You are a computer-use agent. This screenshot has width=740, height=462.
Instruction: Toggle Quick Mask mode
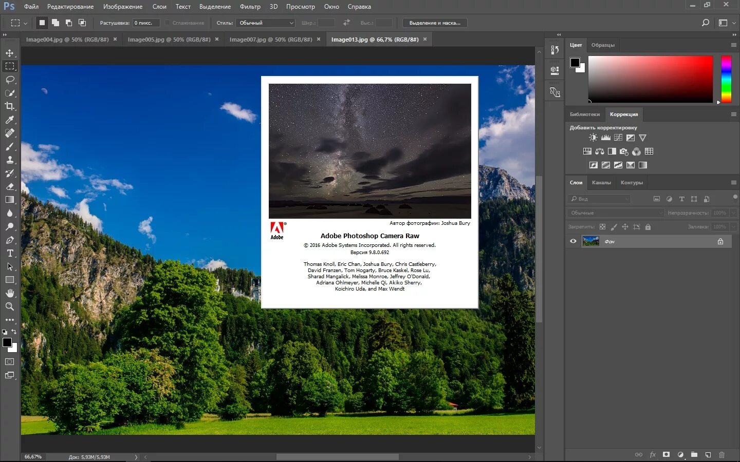(x=10, y=362)
